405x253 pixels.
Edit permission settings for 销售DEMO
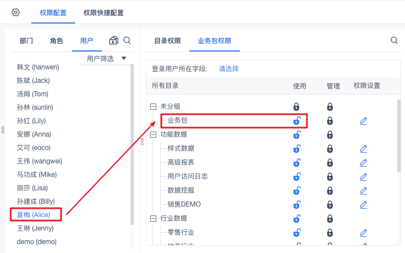coord(364,204)
